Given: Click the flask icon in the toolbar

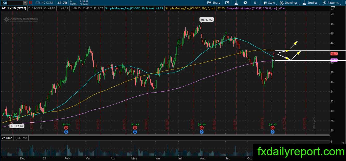Looking at the screenshot, I should click(x=236, y=3).
